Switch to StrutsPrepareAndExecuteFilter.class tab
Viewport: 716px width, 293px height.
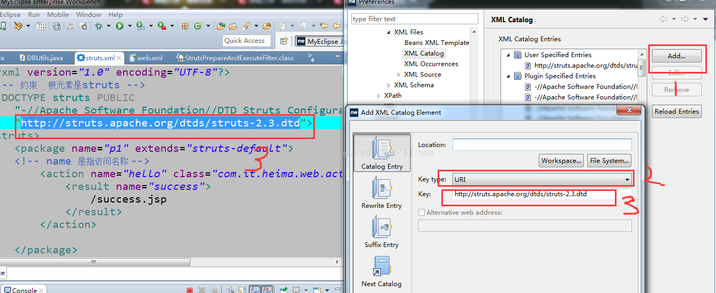click(x=235, y=58)
